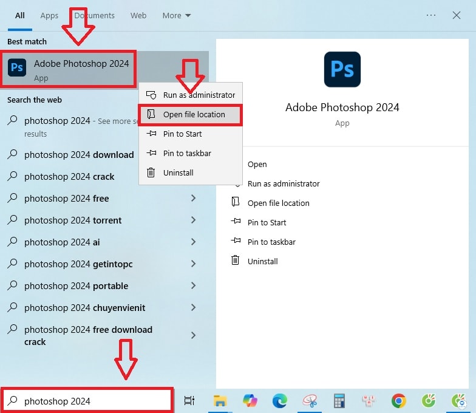Select Uninstall in context menu
Viewport: 476px width, 413px height.
click(x=191, y=172)
